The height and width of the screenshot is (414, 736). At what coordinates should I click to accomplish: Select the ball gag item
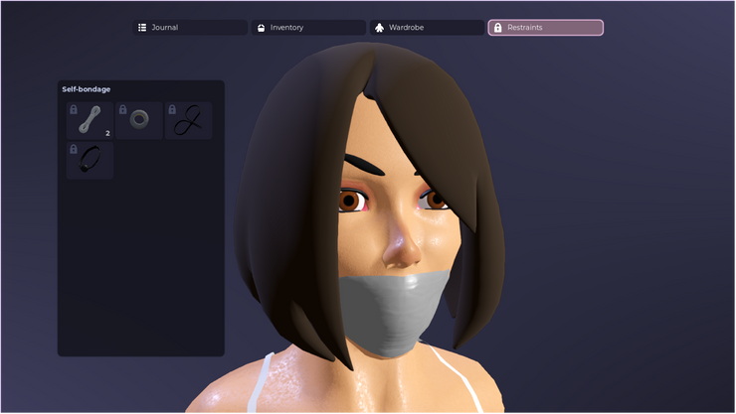[90, 161]
